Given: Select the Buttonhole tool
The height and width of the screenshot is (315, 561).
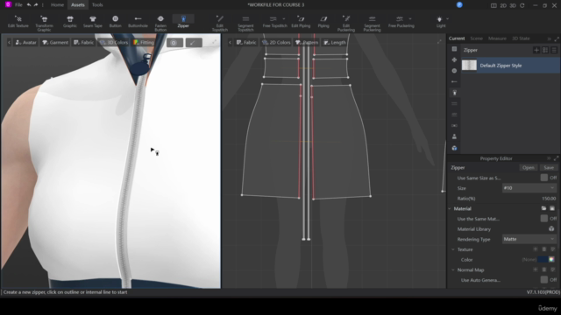Looking at the screenshot, I should pyautogui.click(x=138, y=22).
